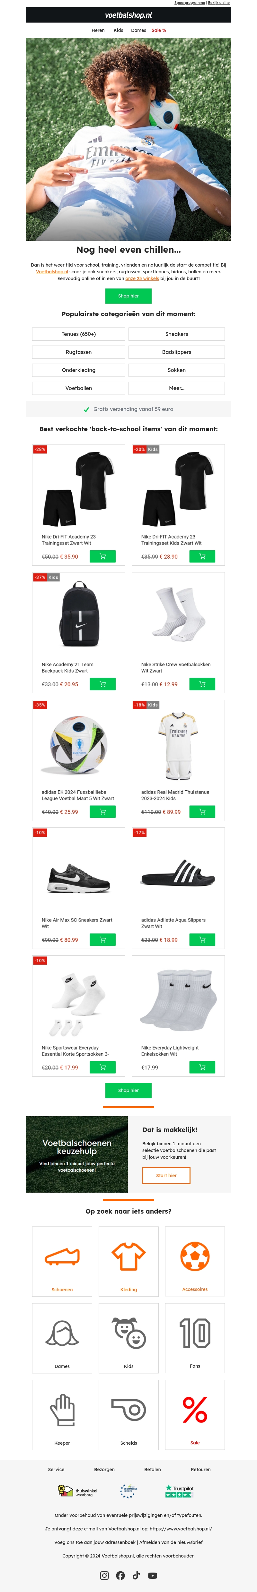Click the red Sale percent icon
The image size is (257, 1592).
(x=195, y=1410)
